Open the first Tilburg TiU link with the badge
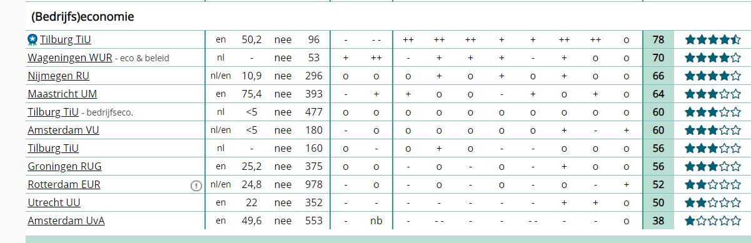 [66, 40]
